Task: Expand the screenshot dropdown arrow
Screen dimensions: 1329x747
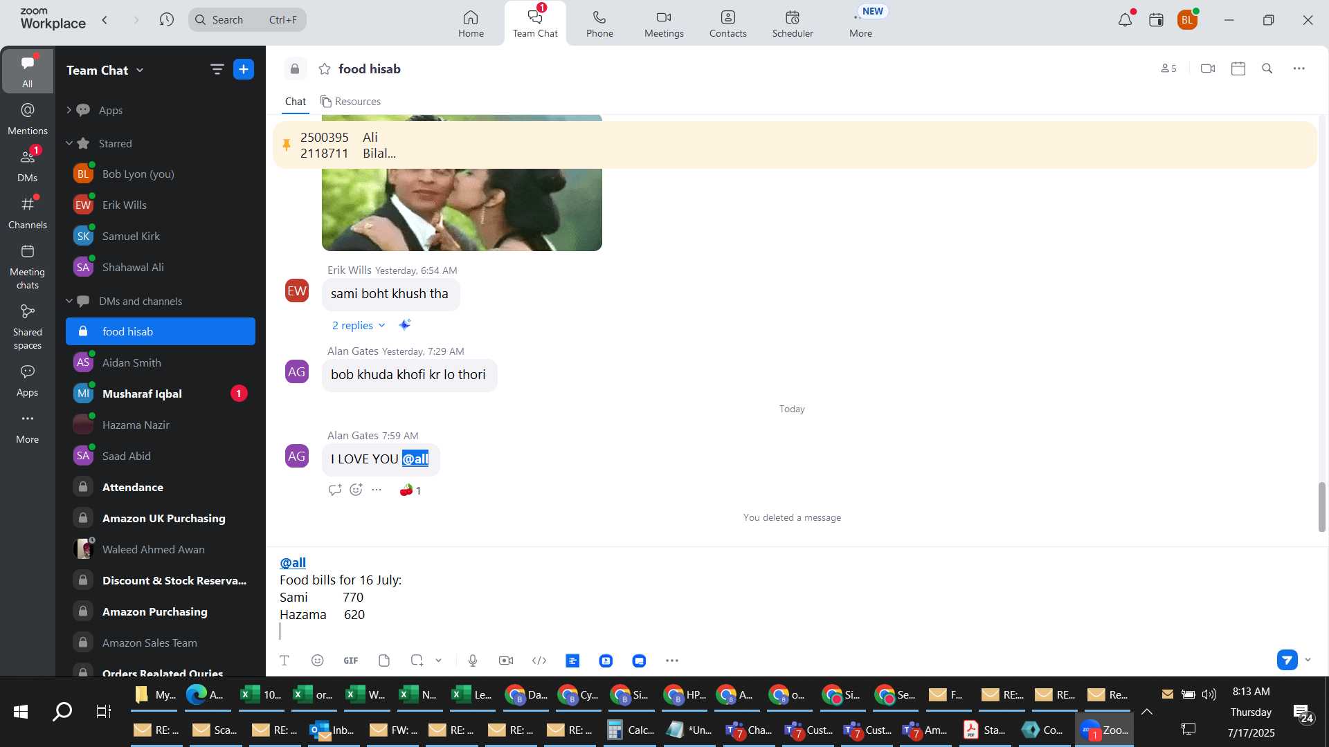Action: pyautogui.click(x=438, y=661)
